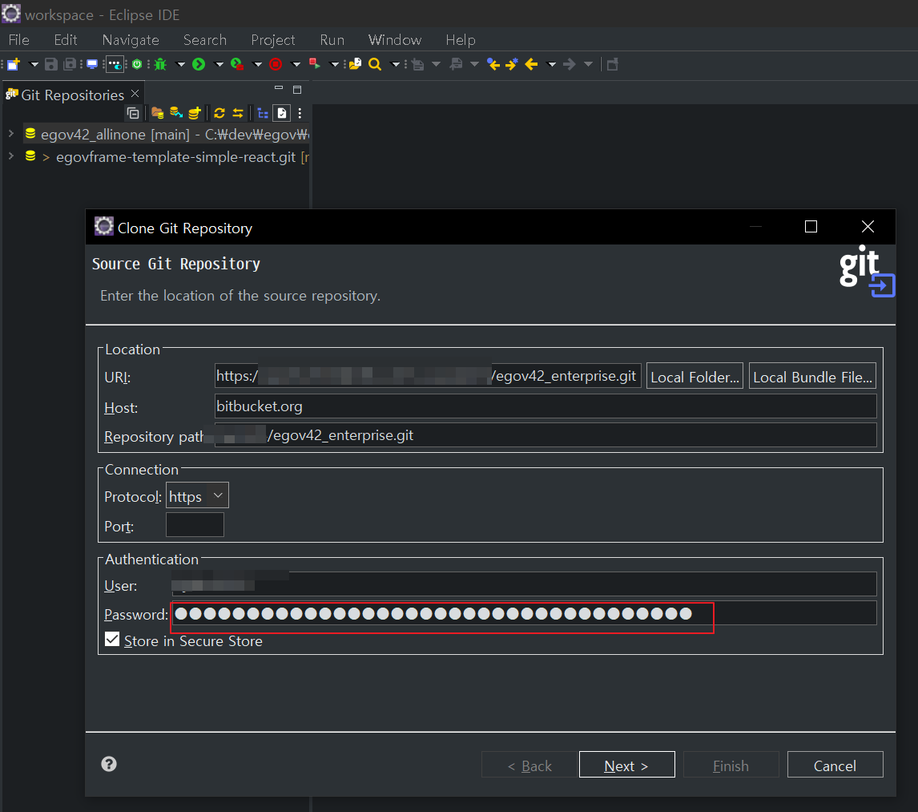Viewport: 918px width, 812px height.
Task: Minimize the Git Repositories view panel
Action: (x=279, y=88)
